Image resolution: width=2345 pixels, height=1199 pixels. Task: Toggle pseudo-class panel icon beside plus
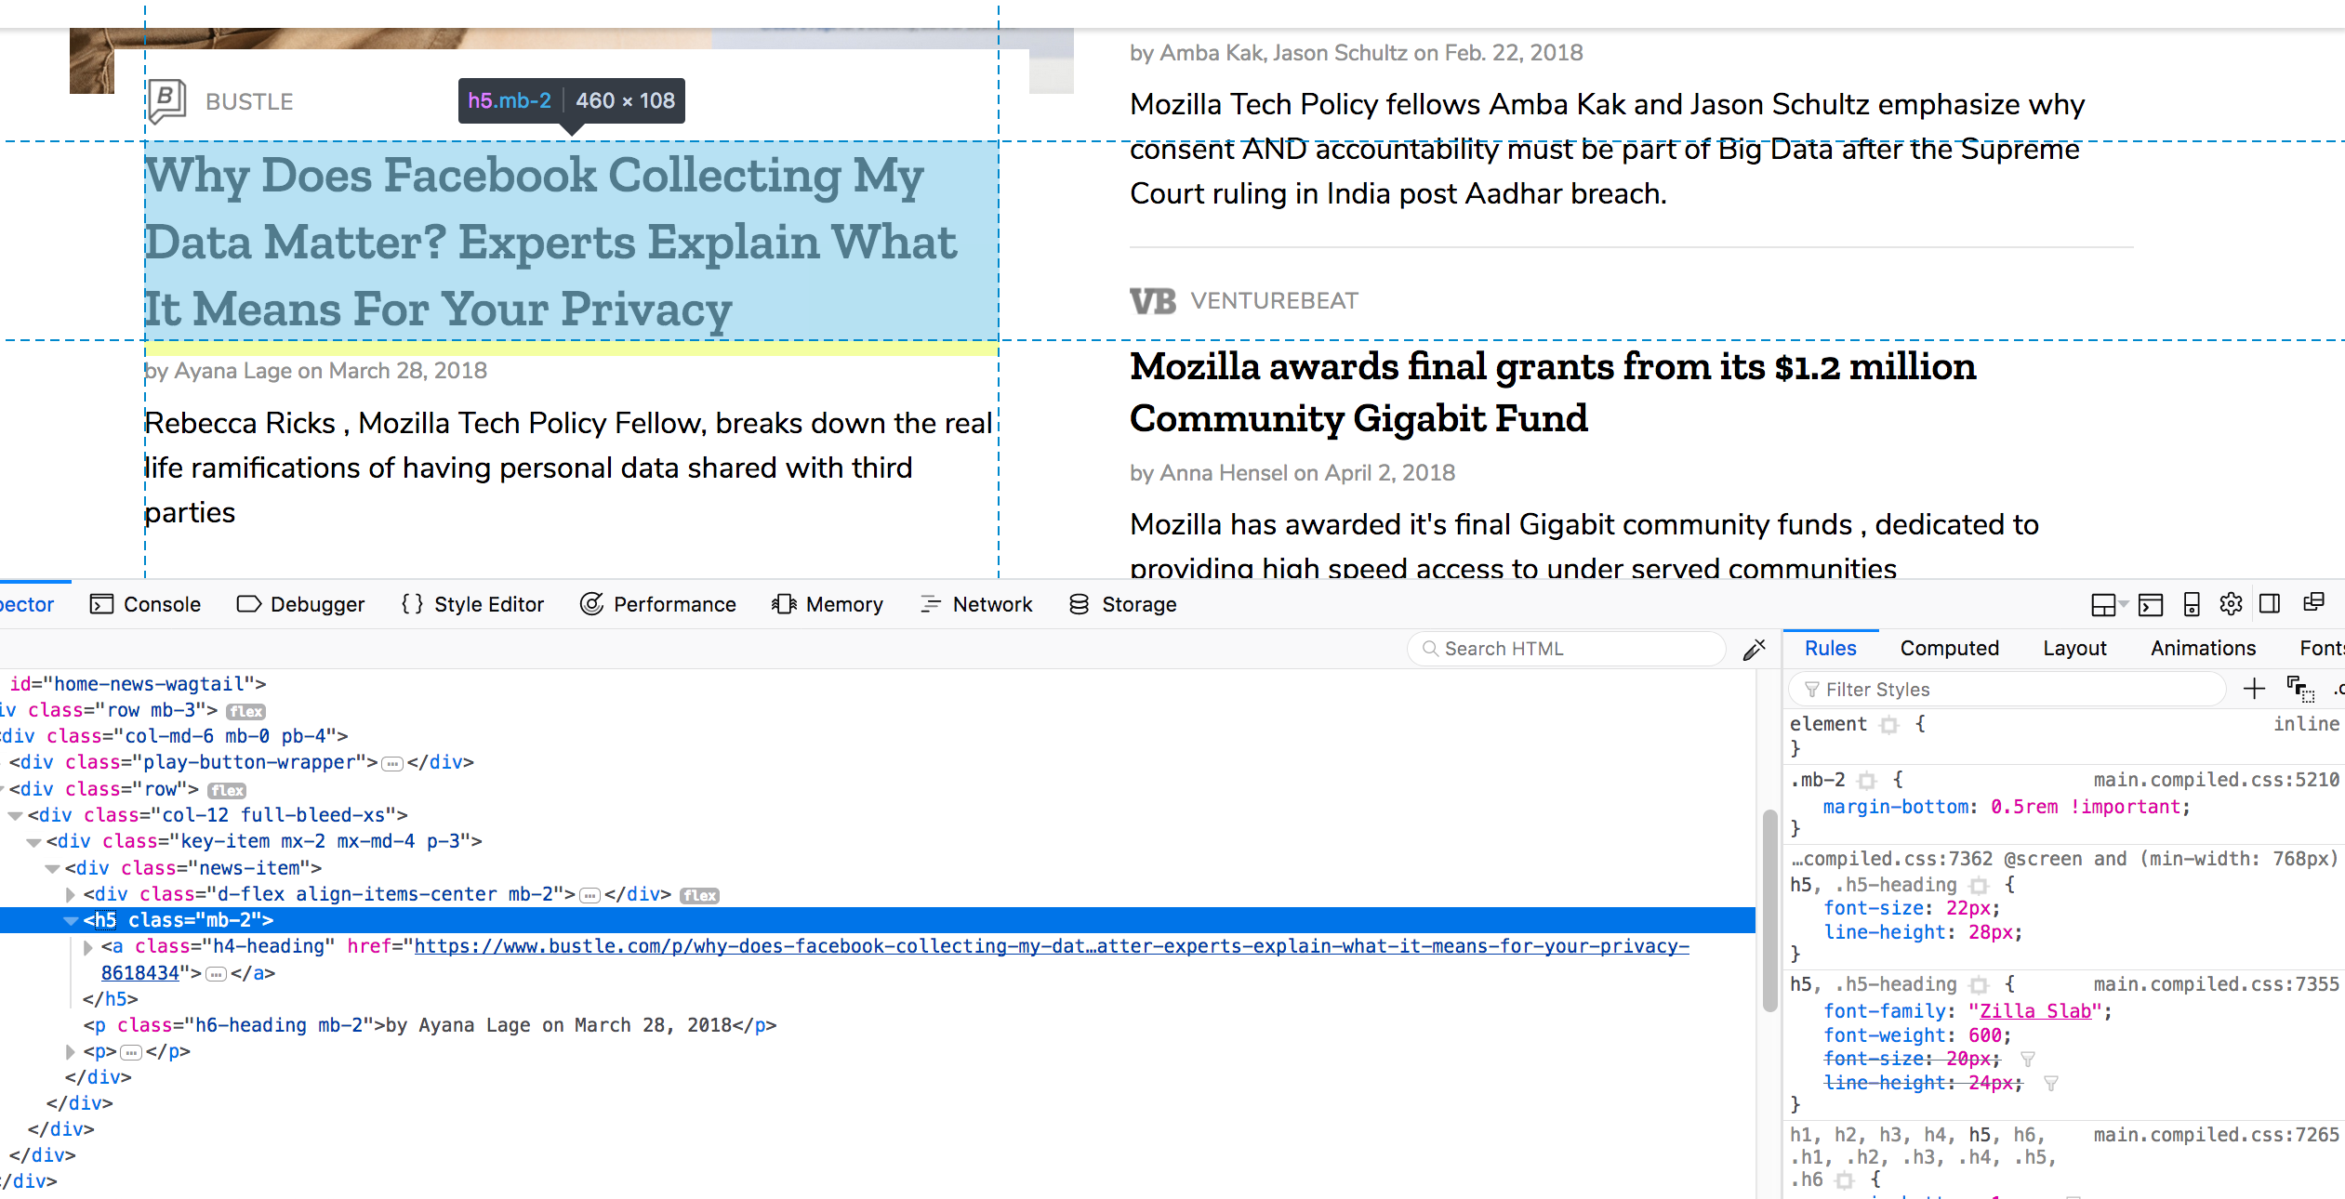pyautogui.click(x=2300, y=689)
